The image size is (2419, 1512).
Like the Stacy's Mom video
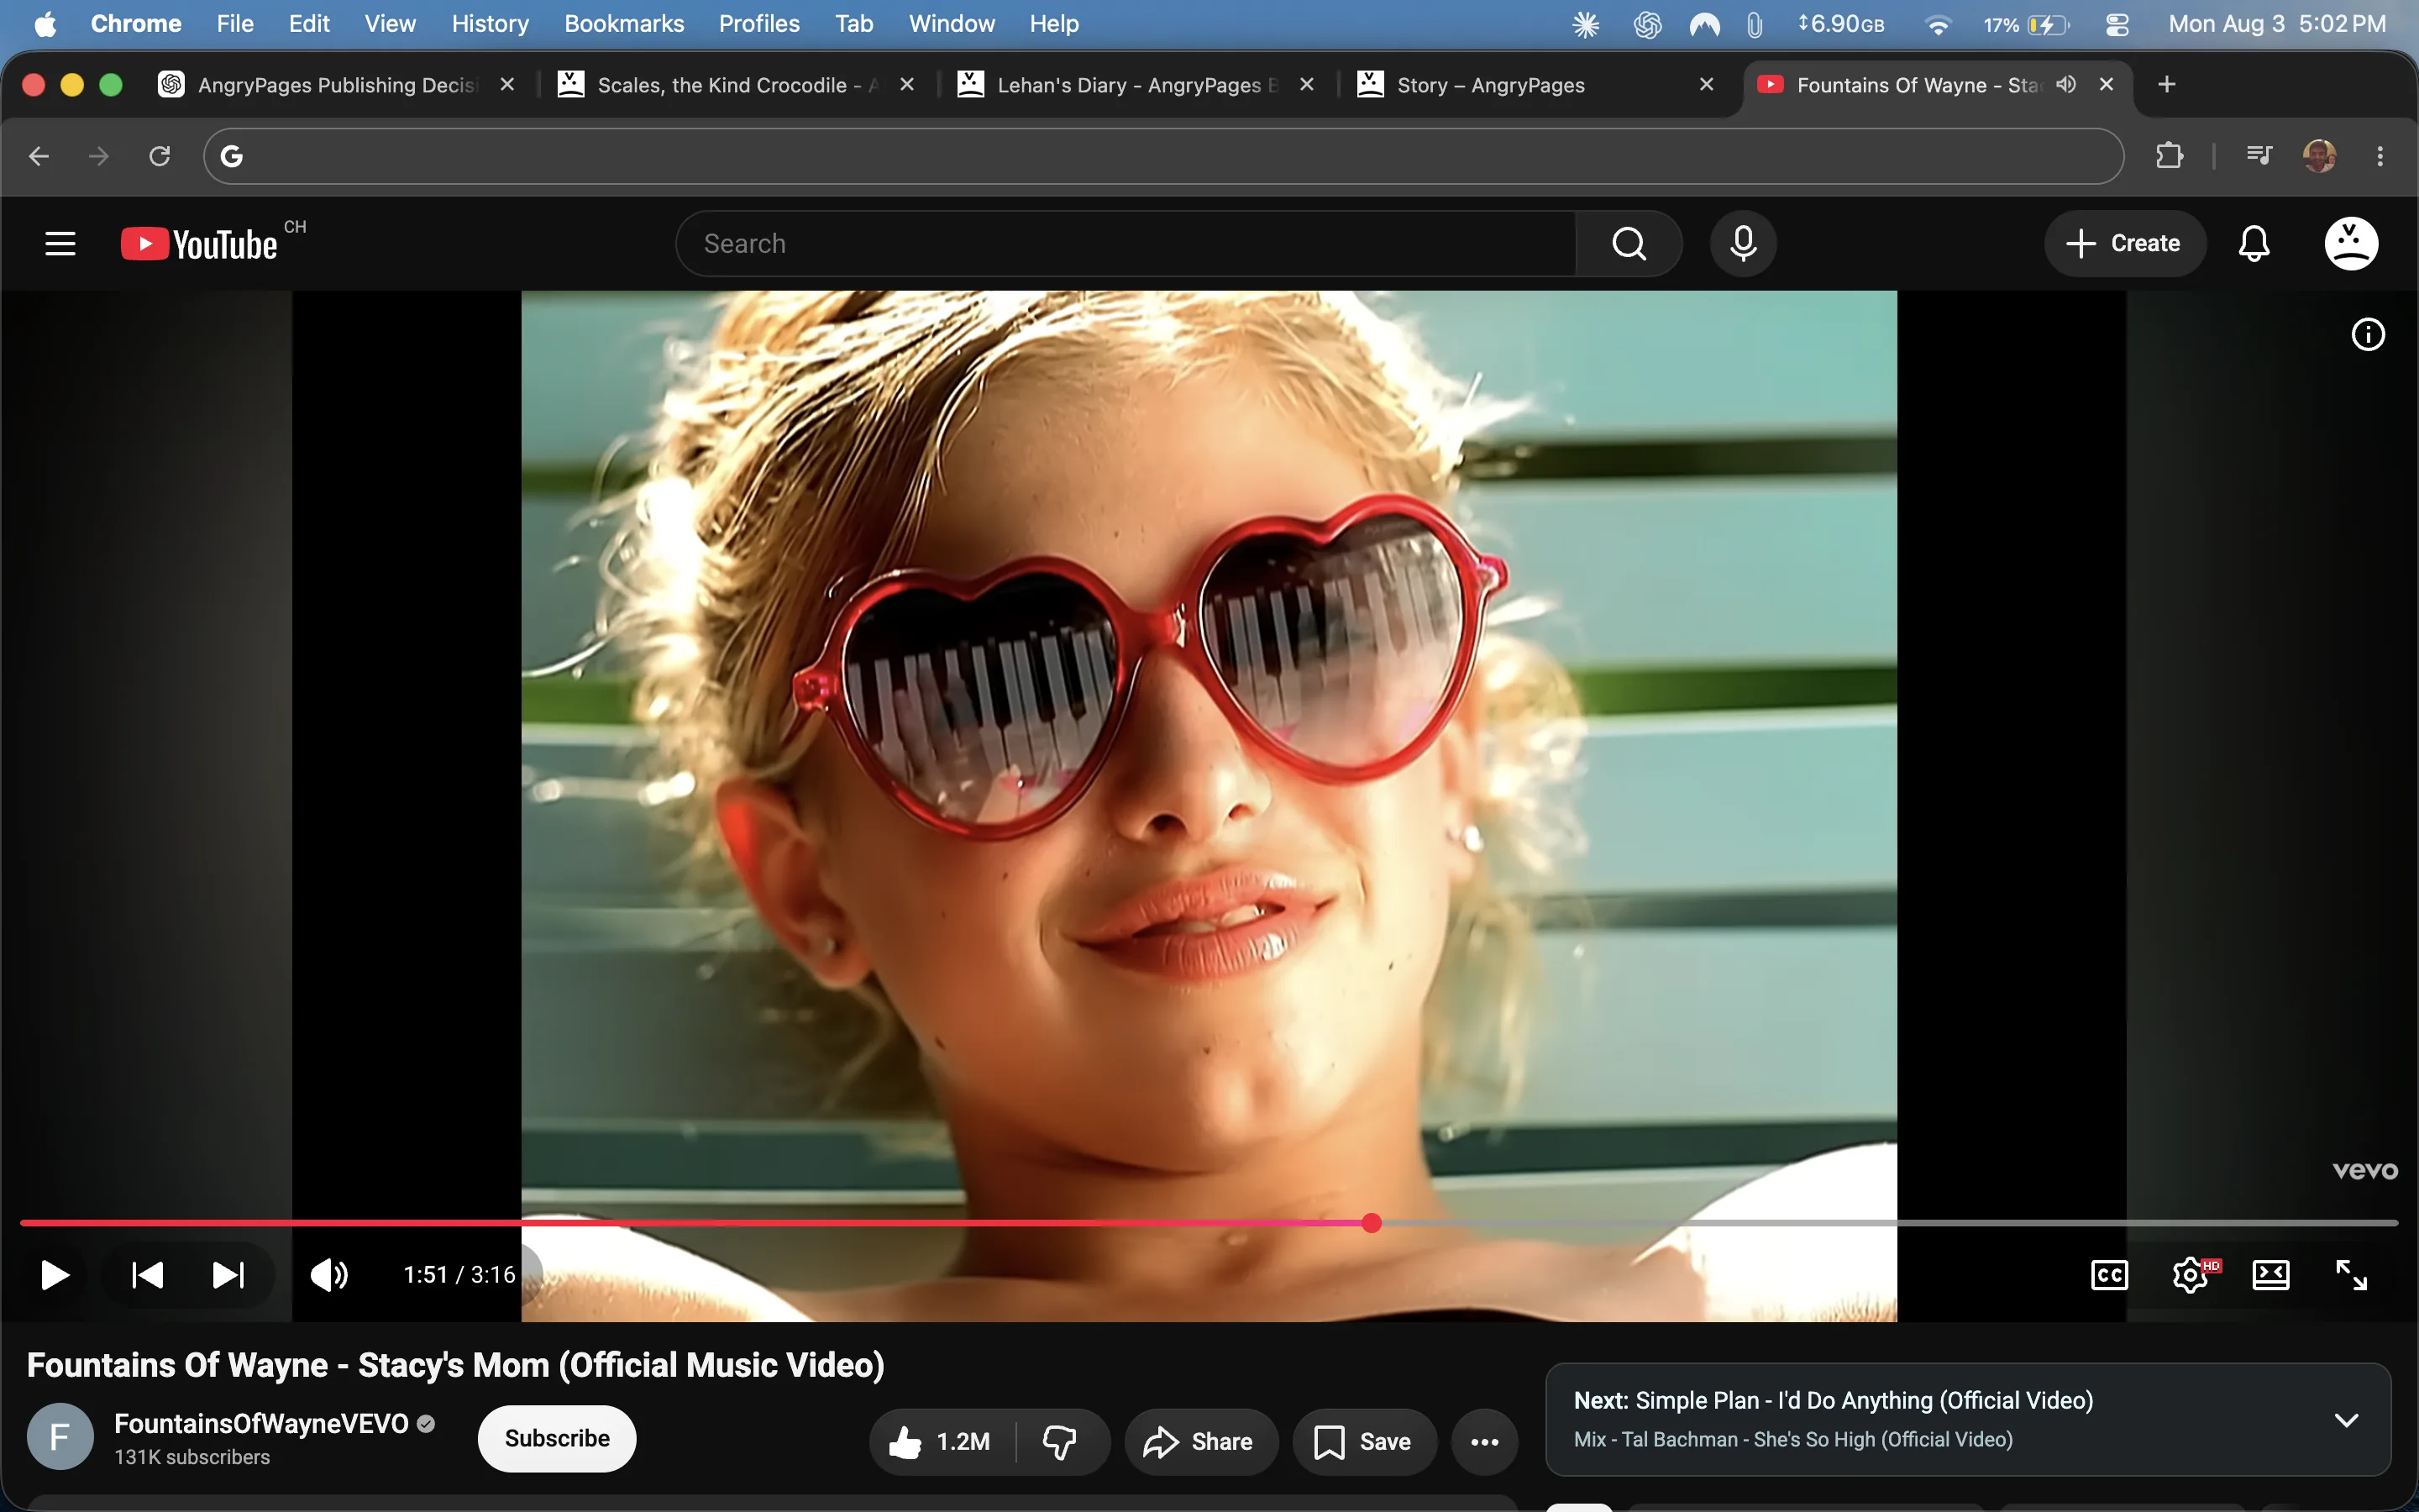tap(941, 1441)
